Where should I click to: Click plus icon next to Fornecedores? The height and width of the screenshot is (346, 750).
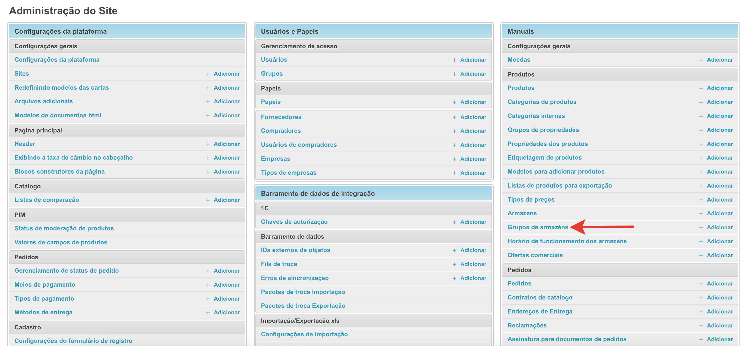tap(454, 117)
